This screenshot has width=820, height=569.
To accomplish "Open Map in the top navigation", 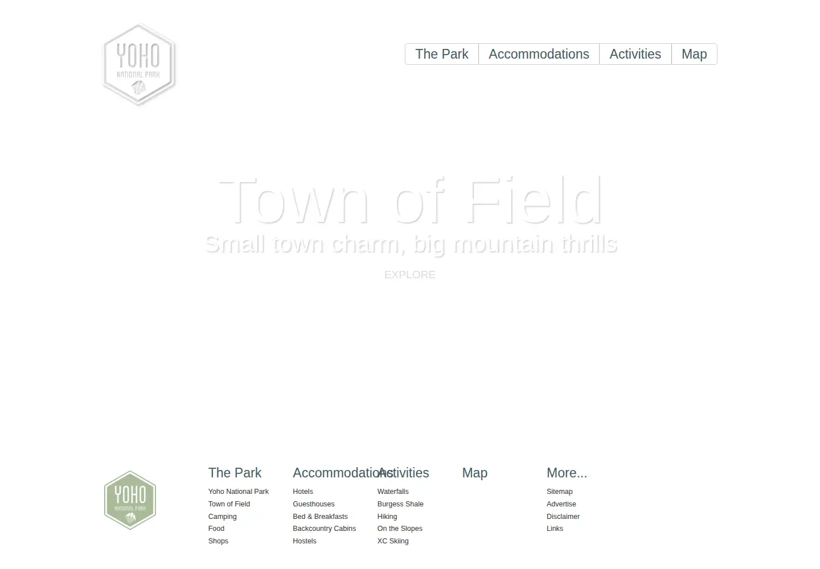I will [694, 54].
